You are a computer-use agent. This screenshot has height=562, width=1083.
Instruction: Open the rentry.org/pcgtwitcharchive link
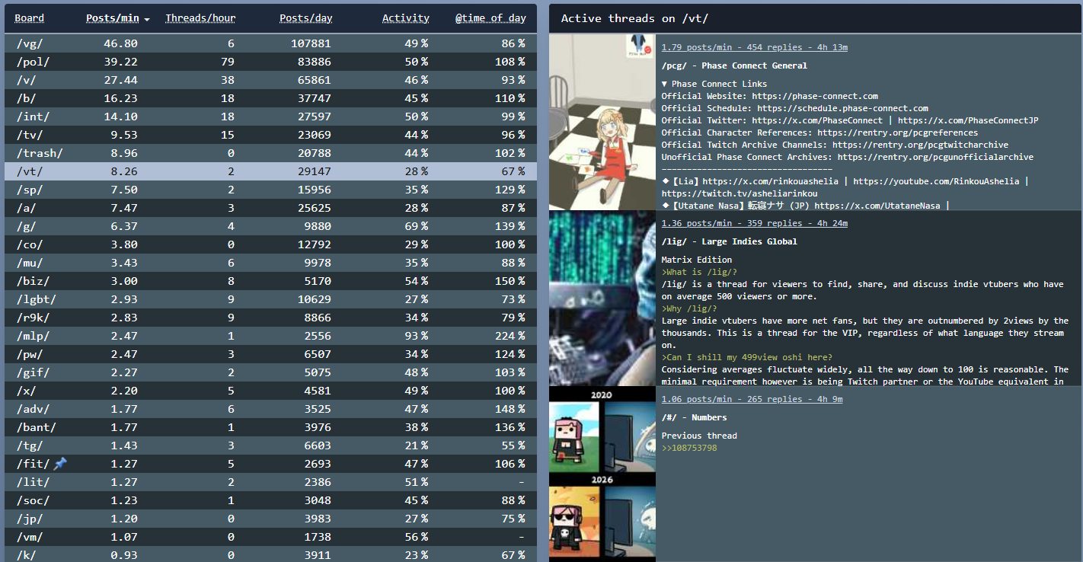point(920,145)
